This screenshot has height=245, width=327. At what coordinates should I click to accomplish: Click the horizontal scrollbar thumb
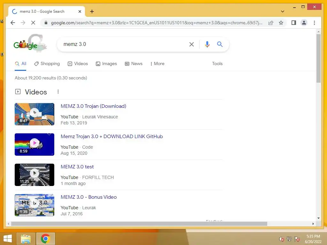139,224
